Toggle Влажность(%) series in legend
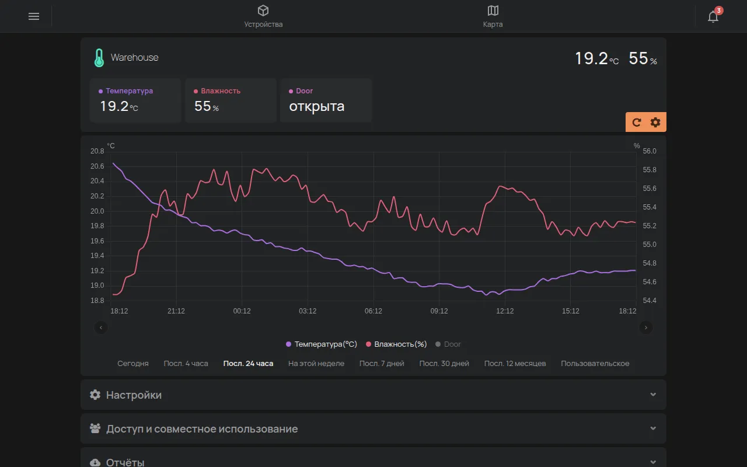The width and height of the screenshot is (747, 467). (x=396, y=344)
